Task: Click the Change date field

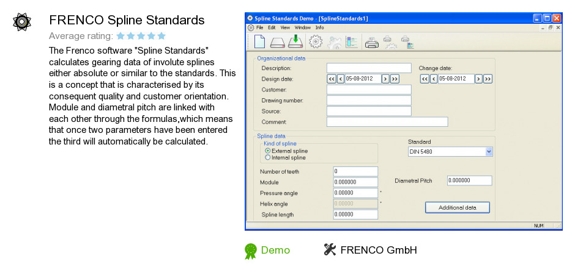Action: click(x=456, y=79)
